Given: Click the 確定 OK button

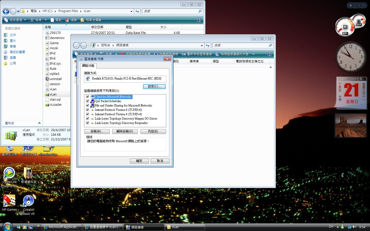Looking at the screenshot, I should (139, 161).
